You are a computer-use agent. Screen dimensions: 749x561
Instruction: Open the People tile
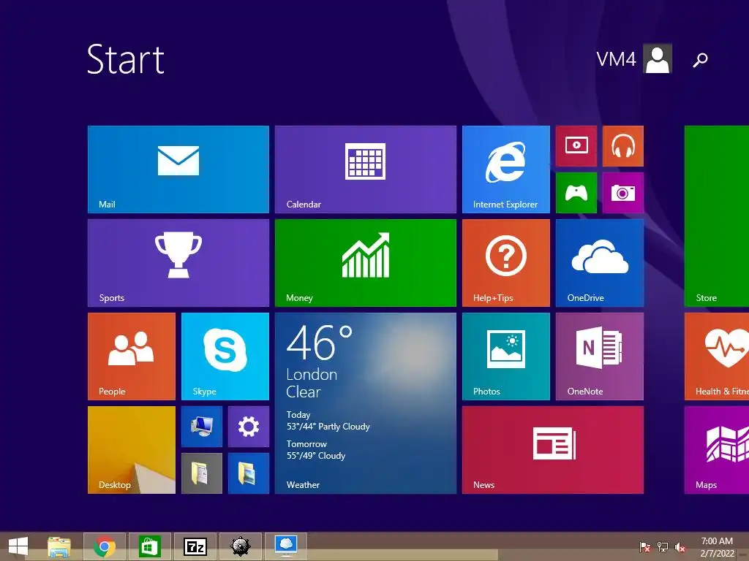[x=132, y=356]
